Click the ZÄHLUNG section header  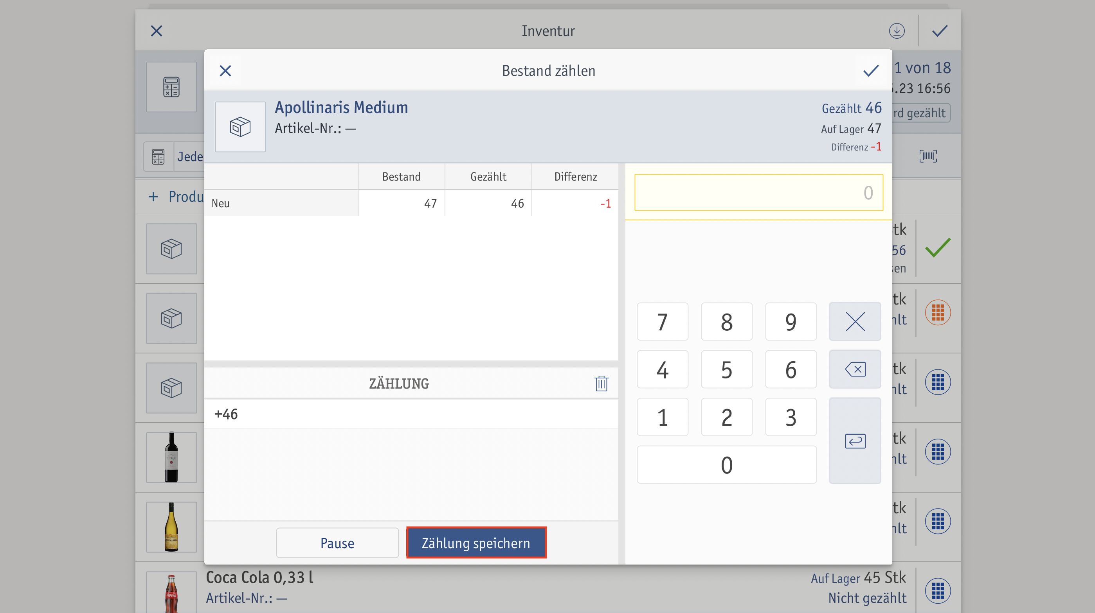pyautogui.click(x=399, y=384)
